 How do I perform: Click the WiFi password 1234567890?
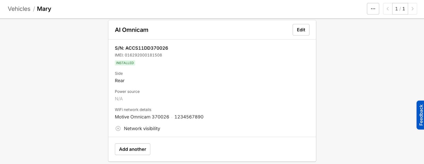click(189, 117)
